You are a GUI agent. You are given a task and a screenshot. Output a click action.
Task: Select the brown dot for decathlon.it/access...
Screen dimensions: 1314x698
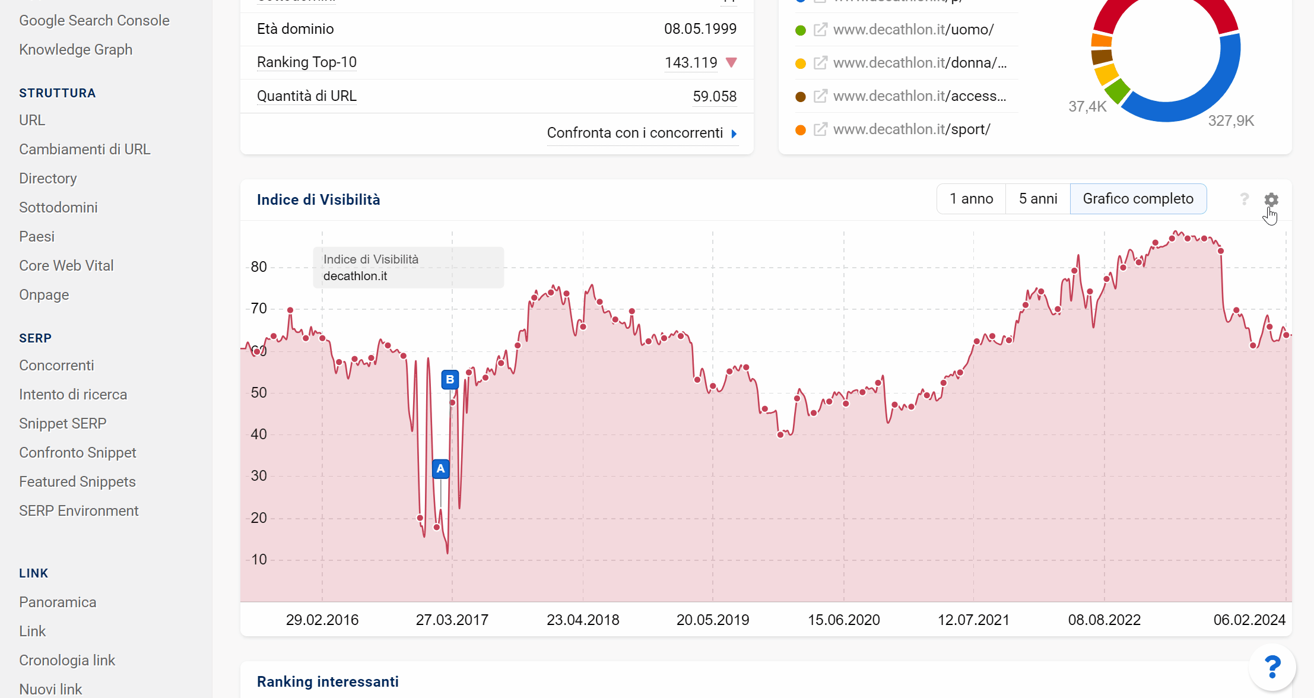tap(800, 97)
